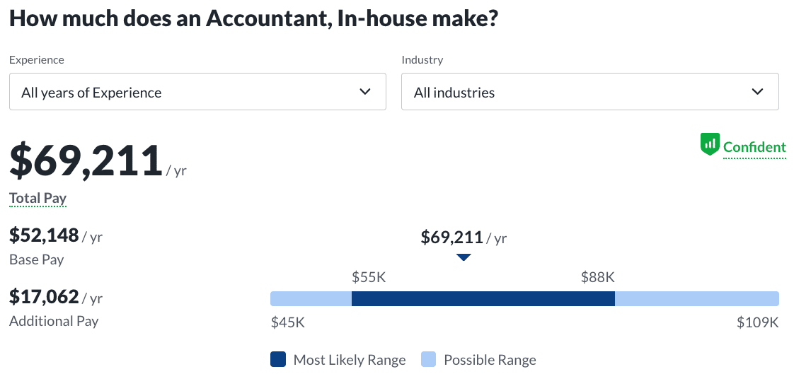Viewport: 794px width, 386px height.
Task: Click the light blue Possible Range swatch
Action: pos(428,360)
